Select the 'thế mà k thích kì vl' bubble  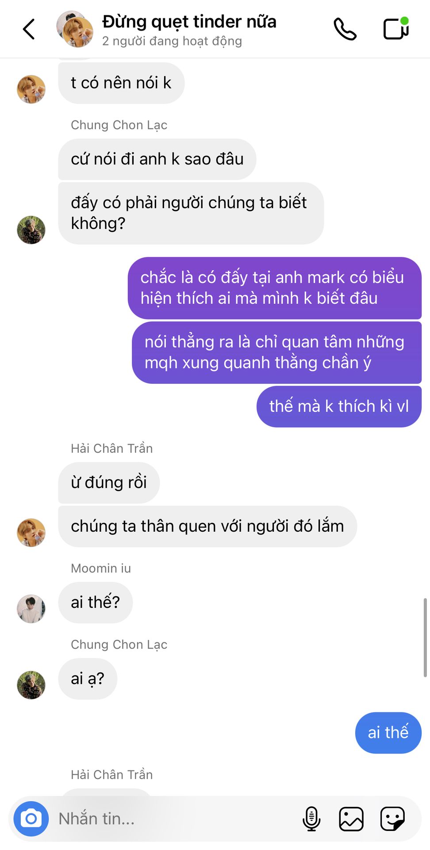(339, 406)
